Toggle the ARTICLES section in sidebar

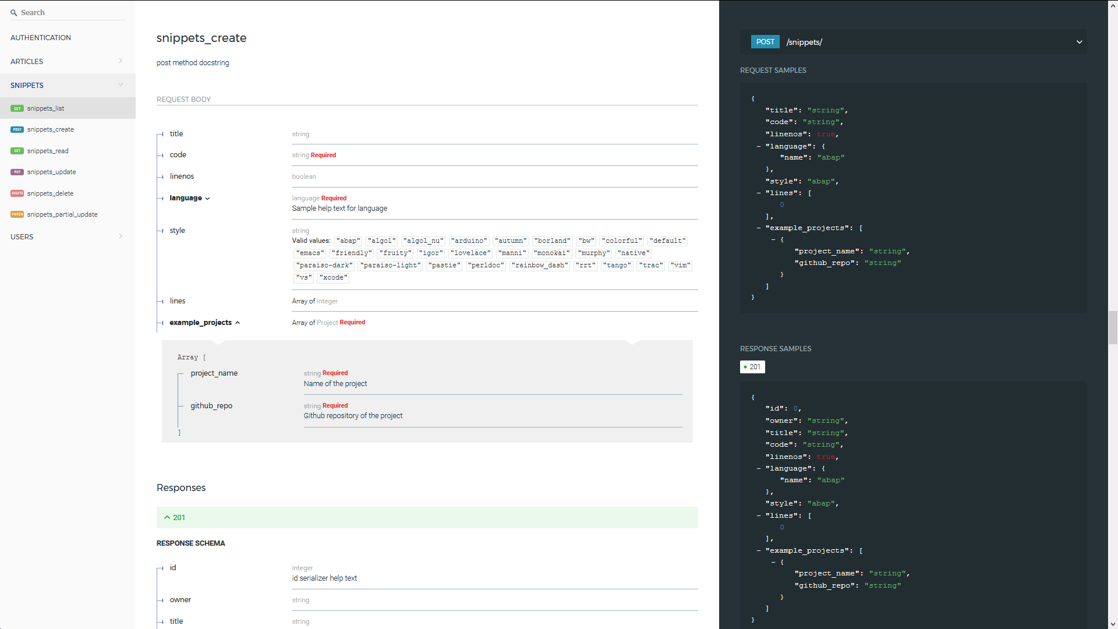(x=68, y=61)
